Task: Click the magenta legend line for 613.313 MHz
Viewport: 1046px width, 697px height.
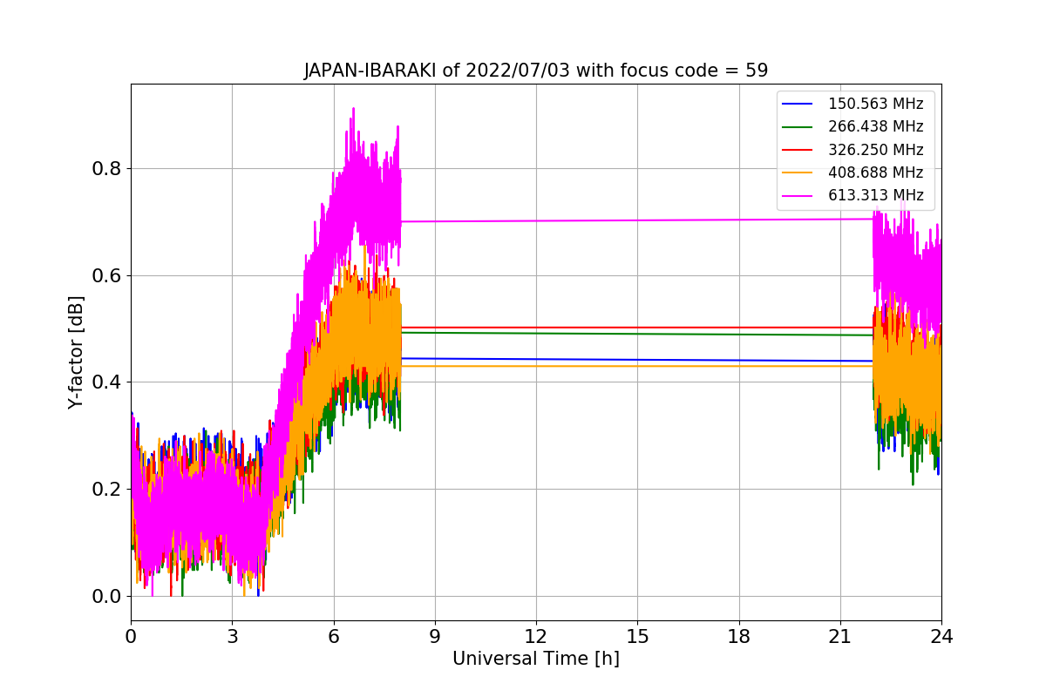Action: pyautogui.click(x=798, y=195)
